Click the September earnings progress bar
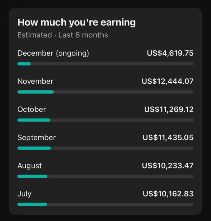The height and width of the screenshot is (221, 211). (105, 148)
